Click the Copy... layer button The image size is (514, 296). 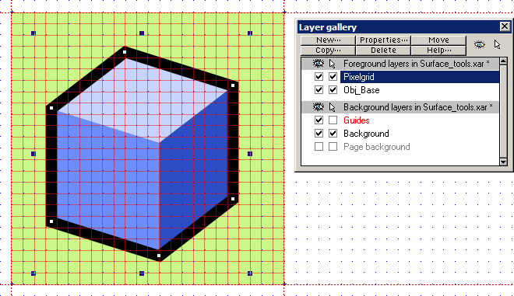tap(328, 50)
